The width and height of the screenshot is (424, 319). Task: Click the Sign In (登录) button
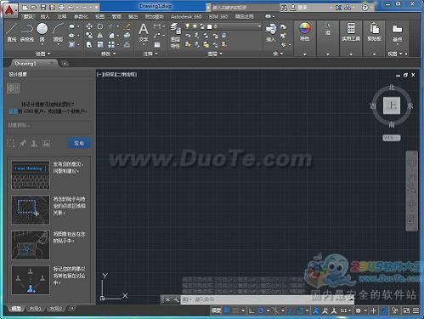pos(302,8)
